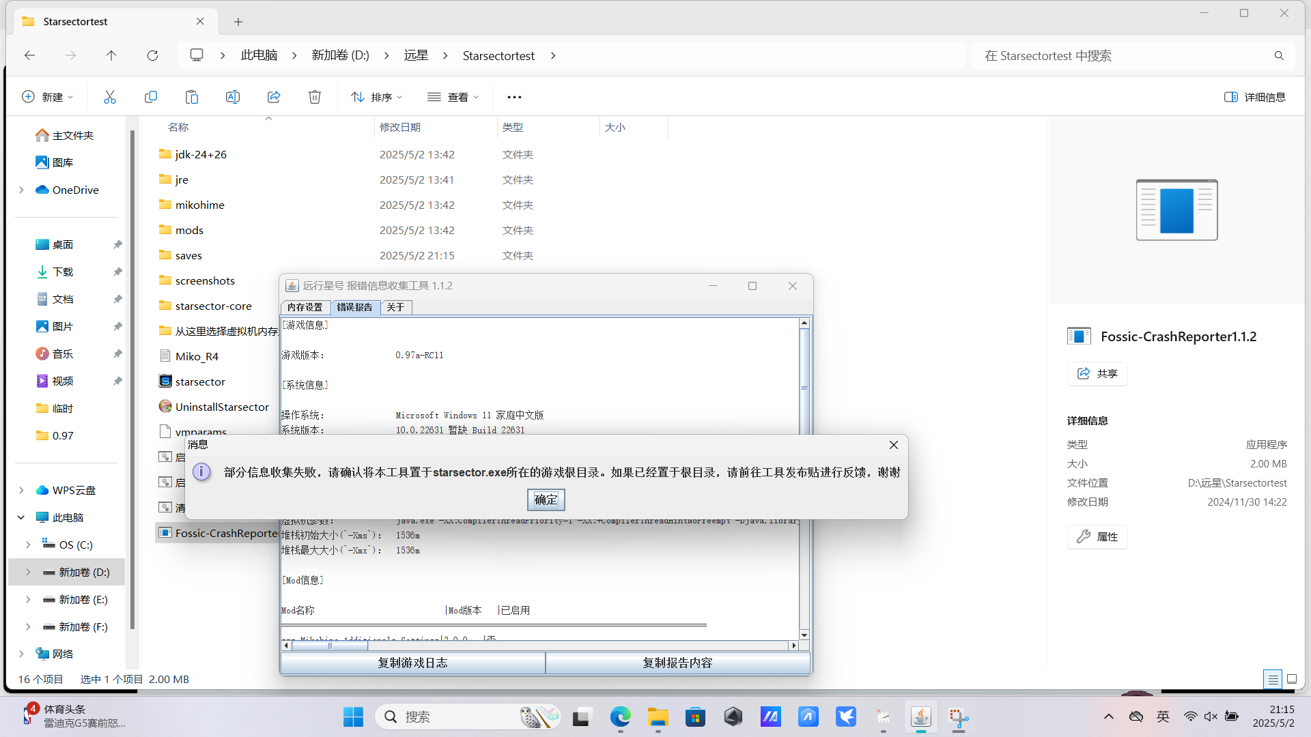Expand the 新建 dropdown menu
Image resolution: width=1311 pixels, height=737 pixels.
pyautogui.click(x=47, y=96)
